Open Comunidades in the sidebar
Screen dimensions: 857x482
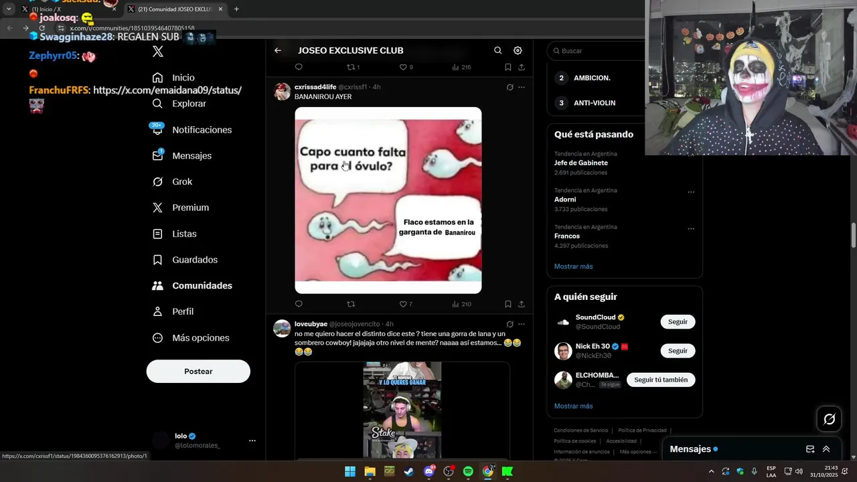pyautogui.click(x=191, y=285)
